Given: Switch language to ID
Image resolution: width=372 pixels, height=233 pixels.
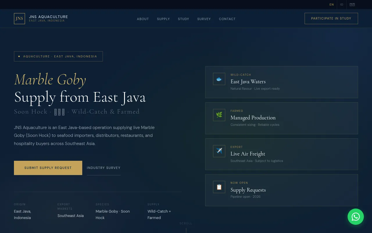Looking at the screenshot, I should point(342,5).
